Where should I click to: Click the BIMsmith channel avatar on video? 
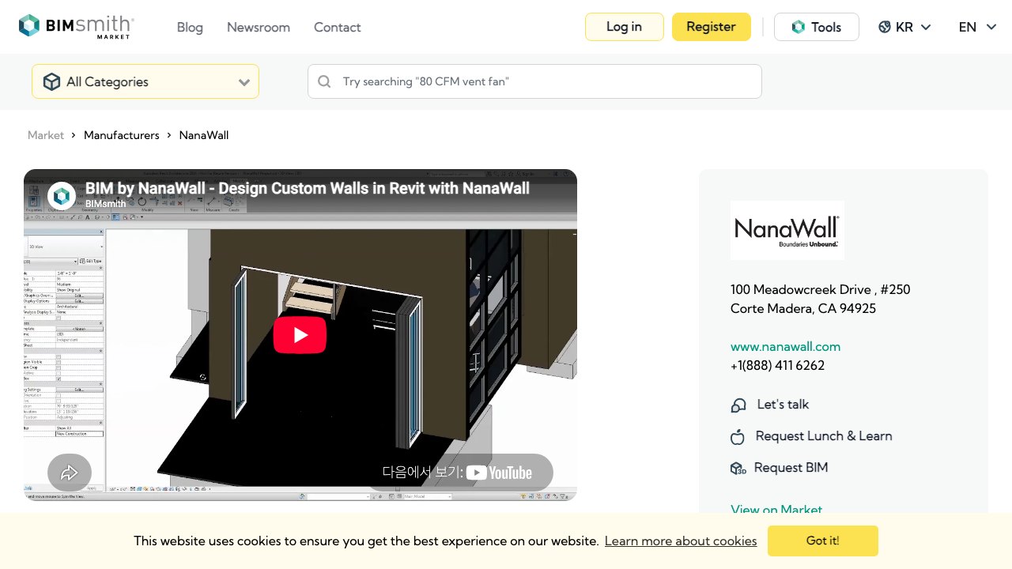62,196
